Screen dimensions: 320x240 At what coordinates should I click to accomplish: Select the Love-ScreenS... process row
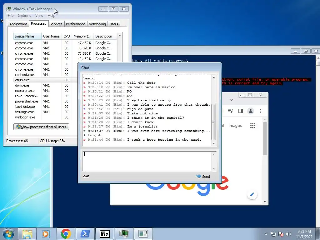[46, 96]
